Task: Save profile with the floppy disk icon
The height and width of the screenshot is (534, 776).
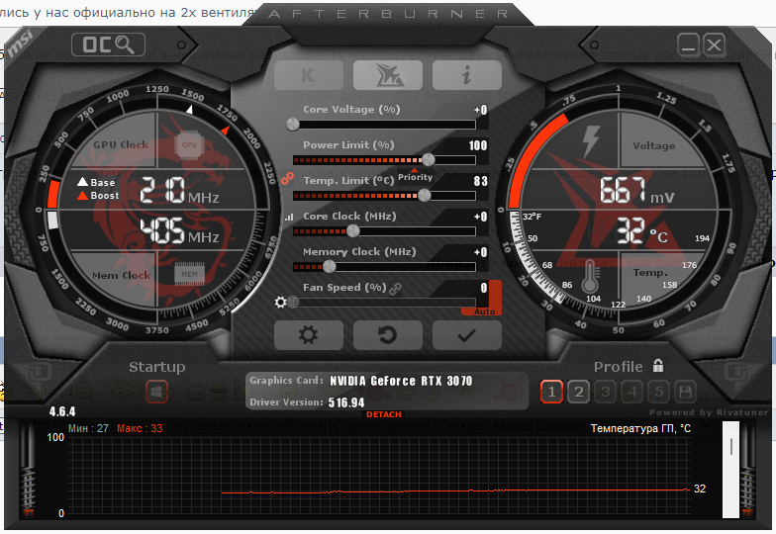Action: 685,392
